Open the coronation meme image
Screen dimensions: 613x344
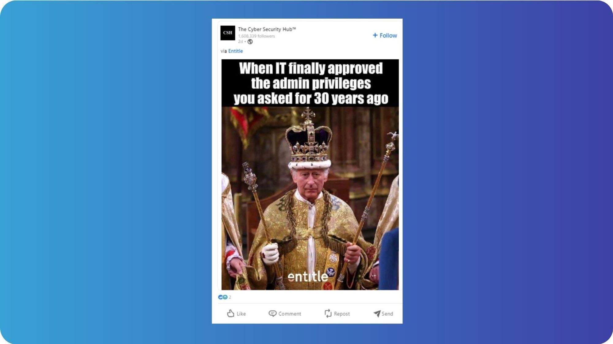(x=310, y=175)
